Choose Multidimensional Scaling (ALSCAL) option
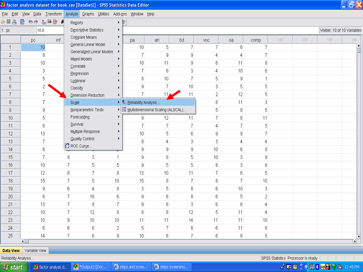 (x=157, y=110)
